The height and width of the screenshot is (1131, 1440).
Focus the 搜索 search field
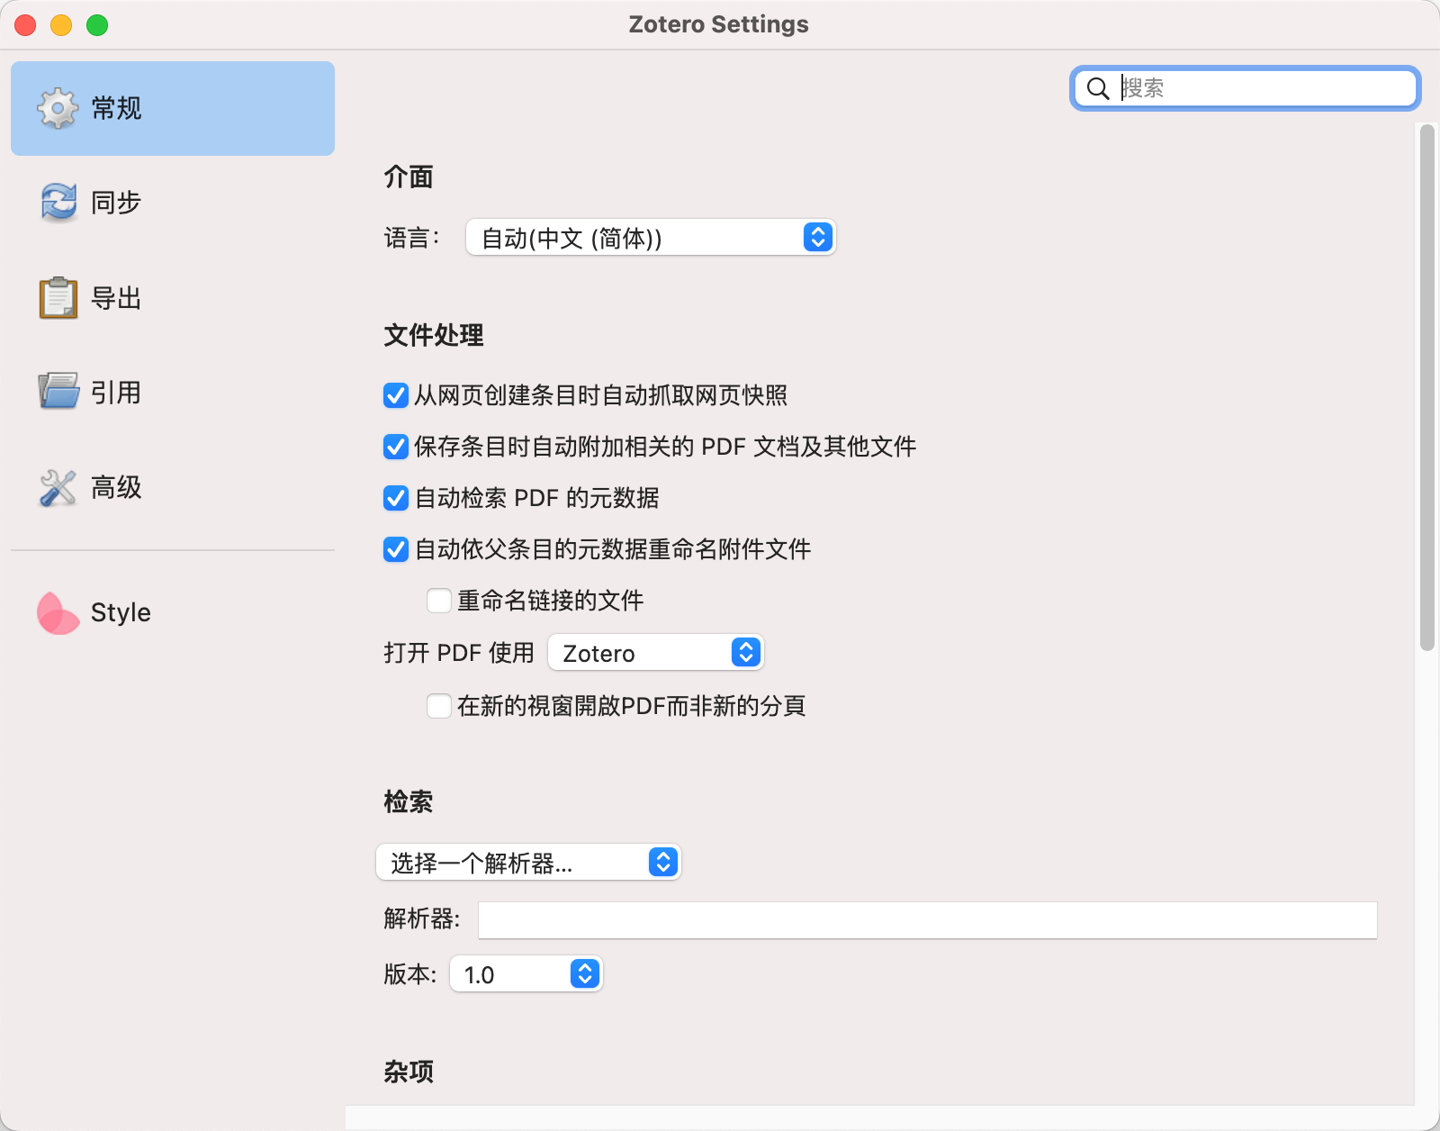[1246, 88]
